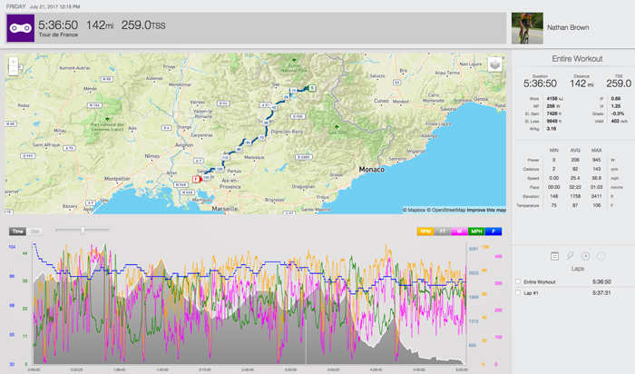Click the 259.0 TSS value in header

pos(143,25)
